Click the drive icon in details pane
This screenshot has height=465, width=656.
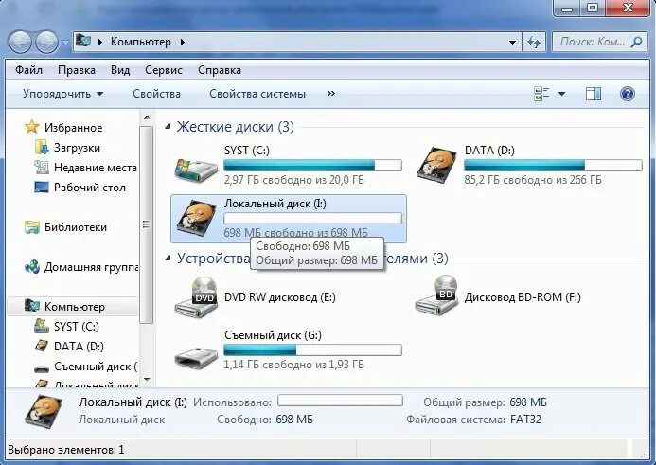[x=44, y=411]
